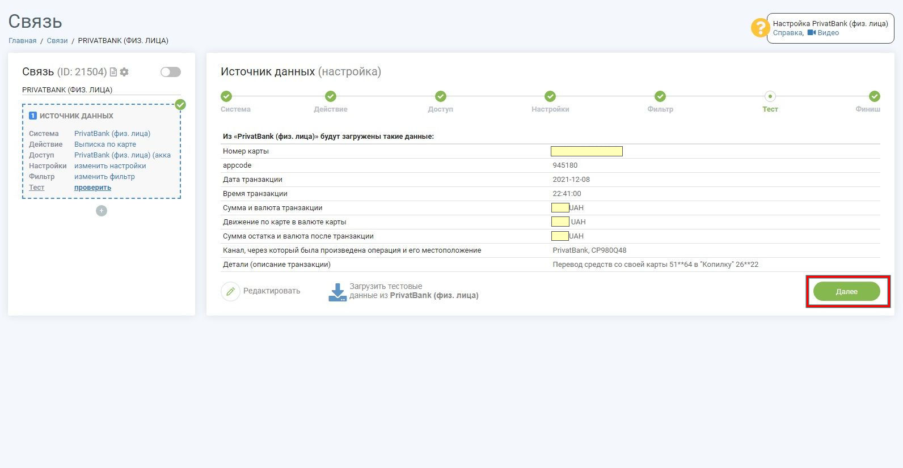Click the yellow question mark help icon
Image resolution: width=903 pixels, height=468 pixels.
coord(760,28)
